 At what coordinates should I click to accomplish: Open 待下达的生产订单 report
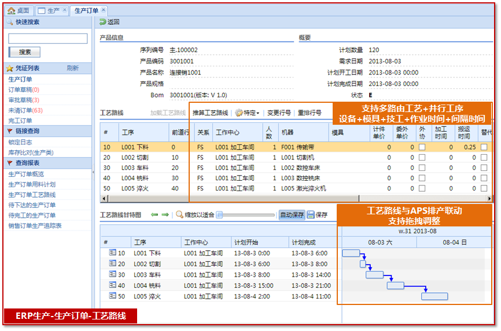click(32, 204)
